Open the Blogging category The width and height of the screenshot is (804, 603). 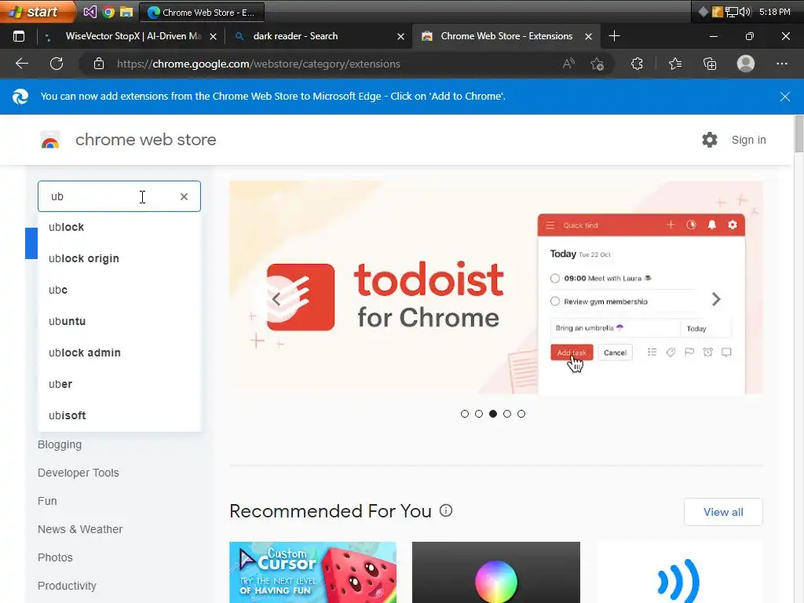[60, 444]
